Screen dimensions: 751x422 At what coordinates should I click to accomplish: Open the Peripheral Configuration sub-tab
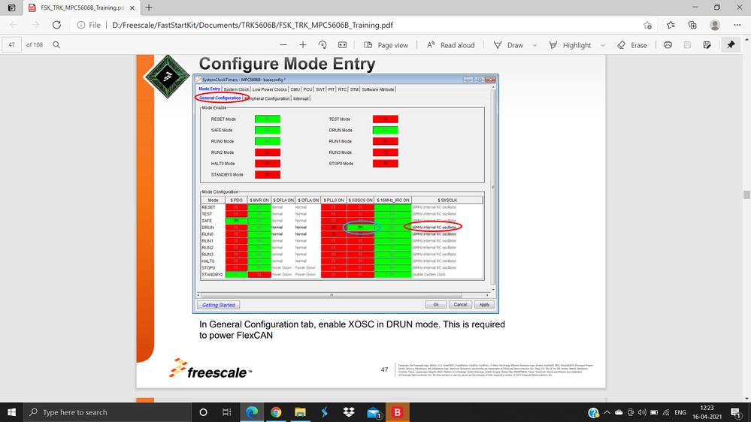pos(268,98)
